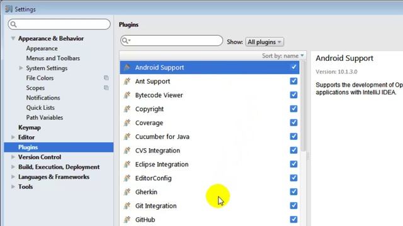The height and width of the screenshot is (226, 403).
Task: Select the Bytecode Viewer plugin row
Action: [210, 95]
